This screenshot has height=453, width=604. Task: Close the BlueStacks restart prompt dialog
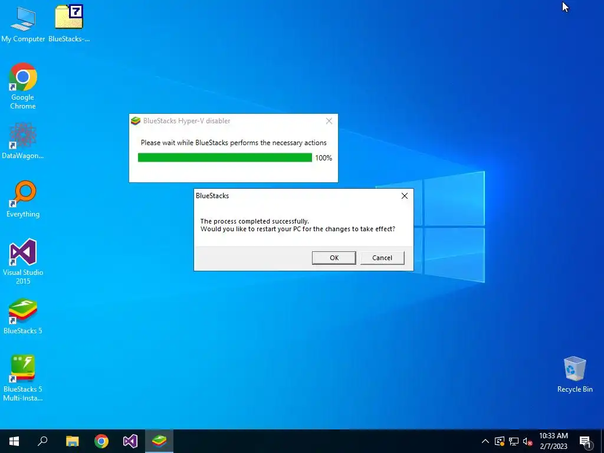pos(405,196)
